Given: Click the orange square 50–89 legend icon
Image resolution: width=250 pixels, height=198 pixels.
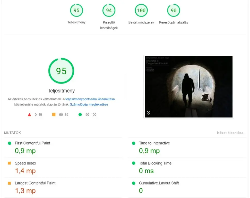Looking at the screenshot, I should tap(54, 114).
